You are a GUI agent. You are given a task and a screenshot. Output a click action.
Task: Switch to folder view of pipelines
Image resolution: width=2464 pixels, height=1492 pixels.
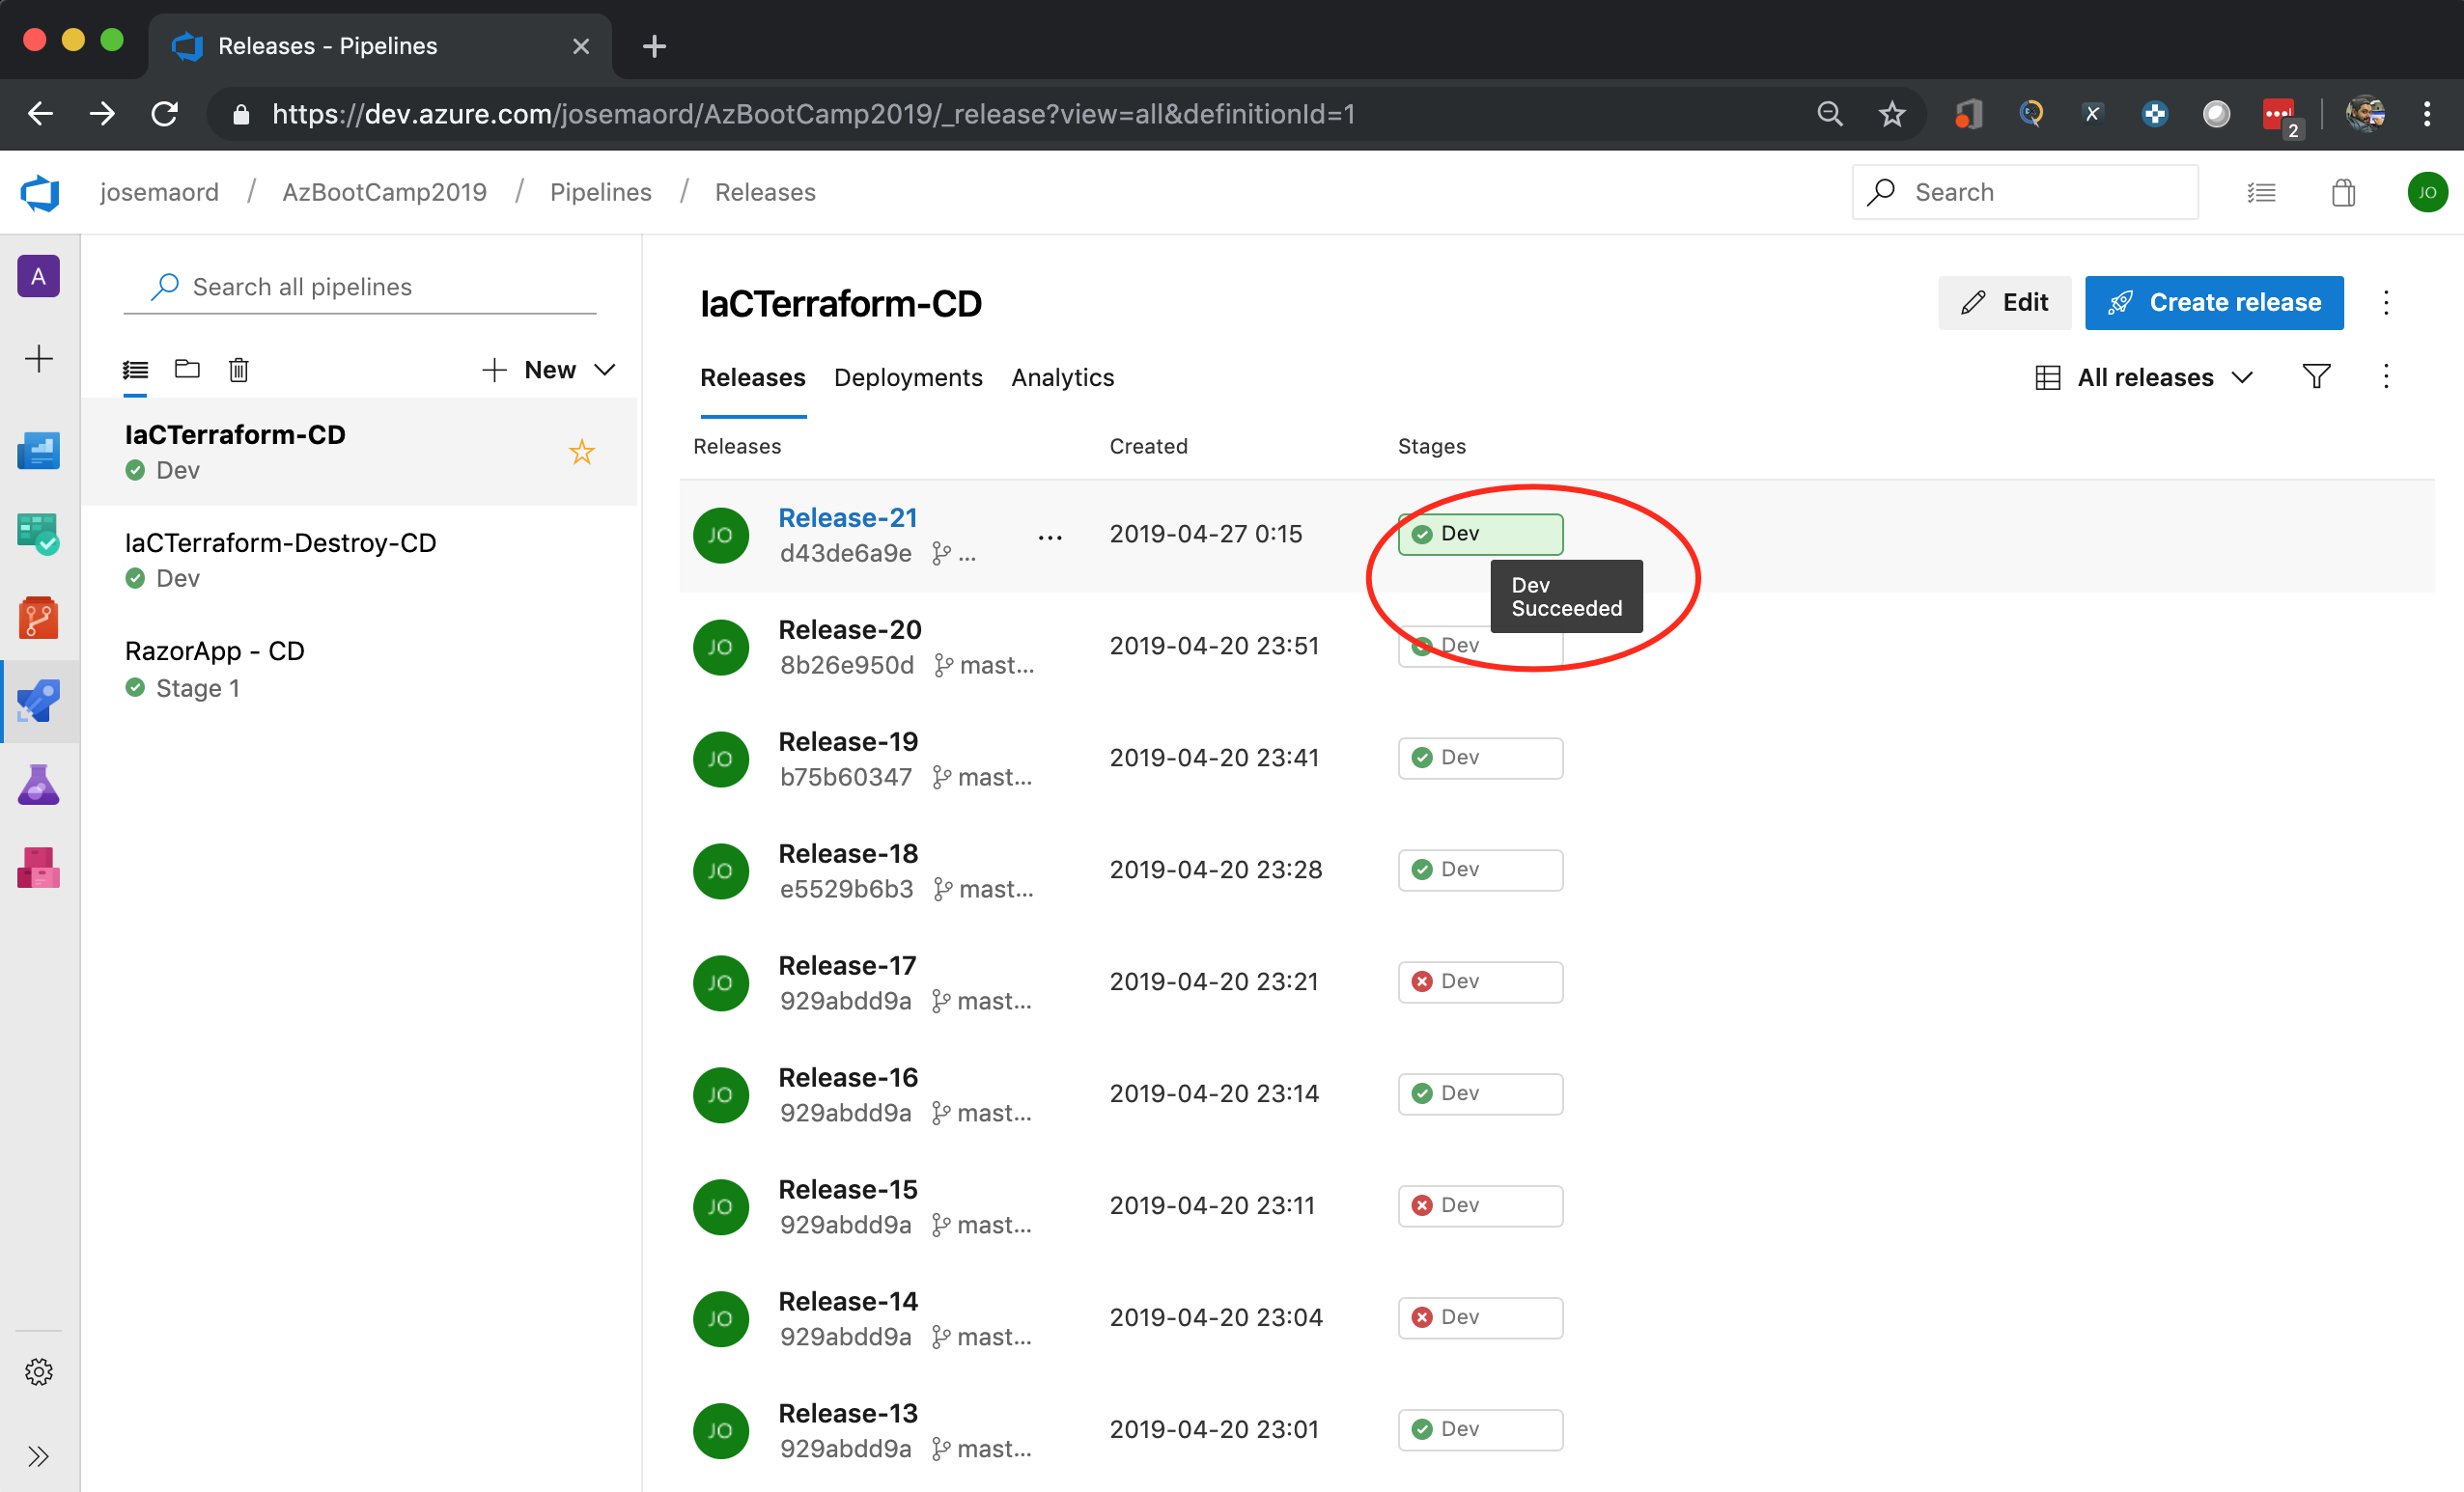187,370
